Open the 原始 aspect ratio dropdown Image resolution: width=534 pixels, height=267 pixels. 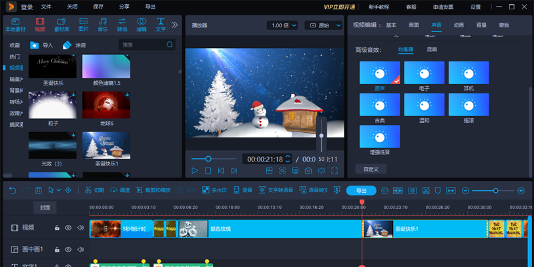324,25
